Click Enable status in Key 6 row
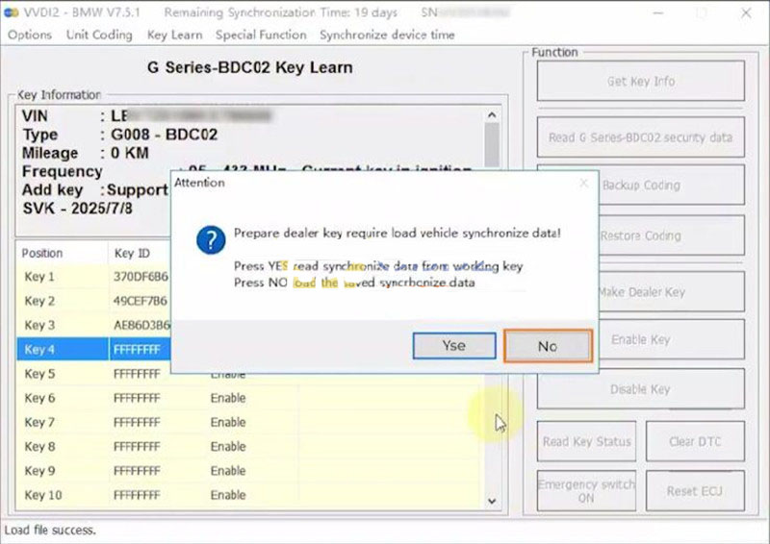The height and width of the screenshot is (544, 770). [228, 398]
